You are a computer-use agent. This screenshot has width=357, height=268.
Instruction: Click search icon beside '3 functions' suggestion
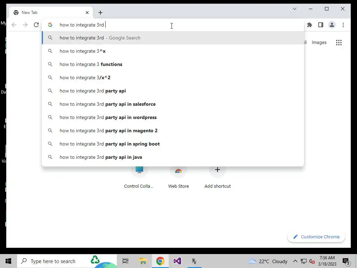pos(50,64)
